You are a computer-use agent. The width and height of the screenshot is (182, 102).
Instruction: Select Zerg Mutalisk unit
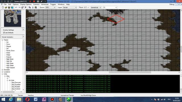pyautogui.click(x=16, y=87)
